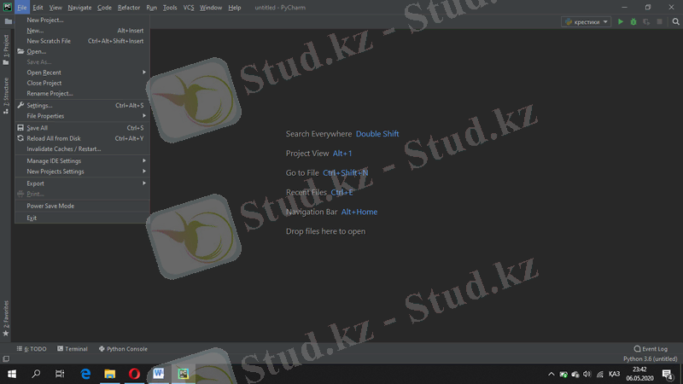Open the Navigate menu
Viewport: 683px width, 384px height.
tap(79, 8)
